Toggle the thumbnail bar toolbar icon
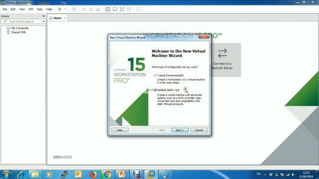Image resolution: width=319 pixels, height=179 pixels. [x=115, y=9]
